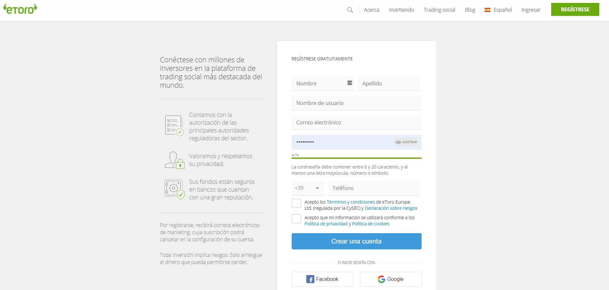
Task: Open the Invirtiendo menu
Action: (x=401, y=10)
